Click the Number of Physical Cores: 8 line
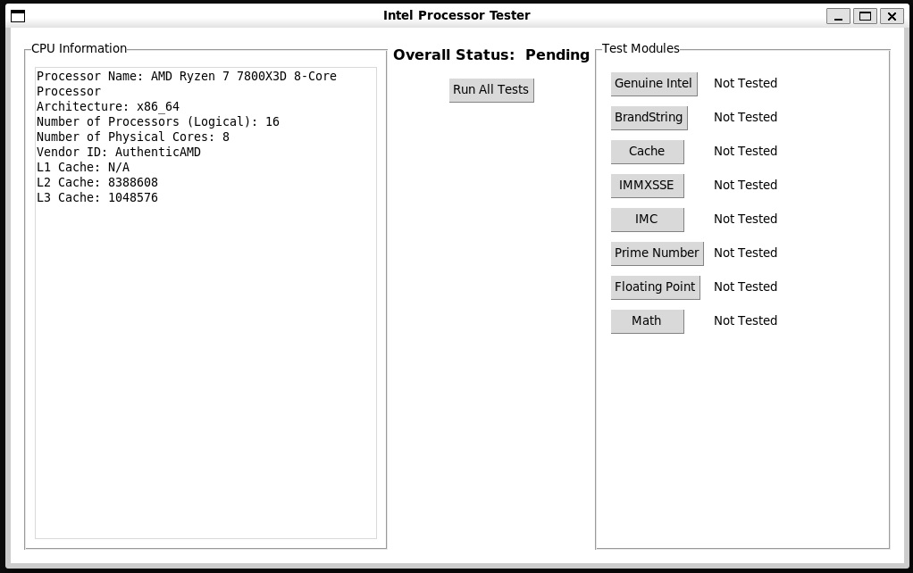 click(133, 137)
